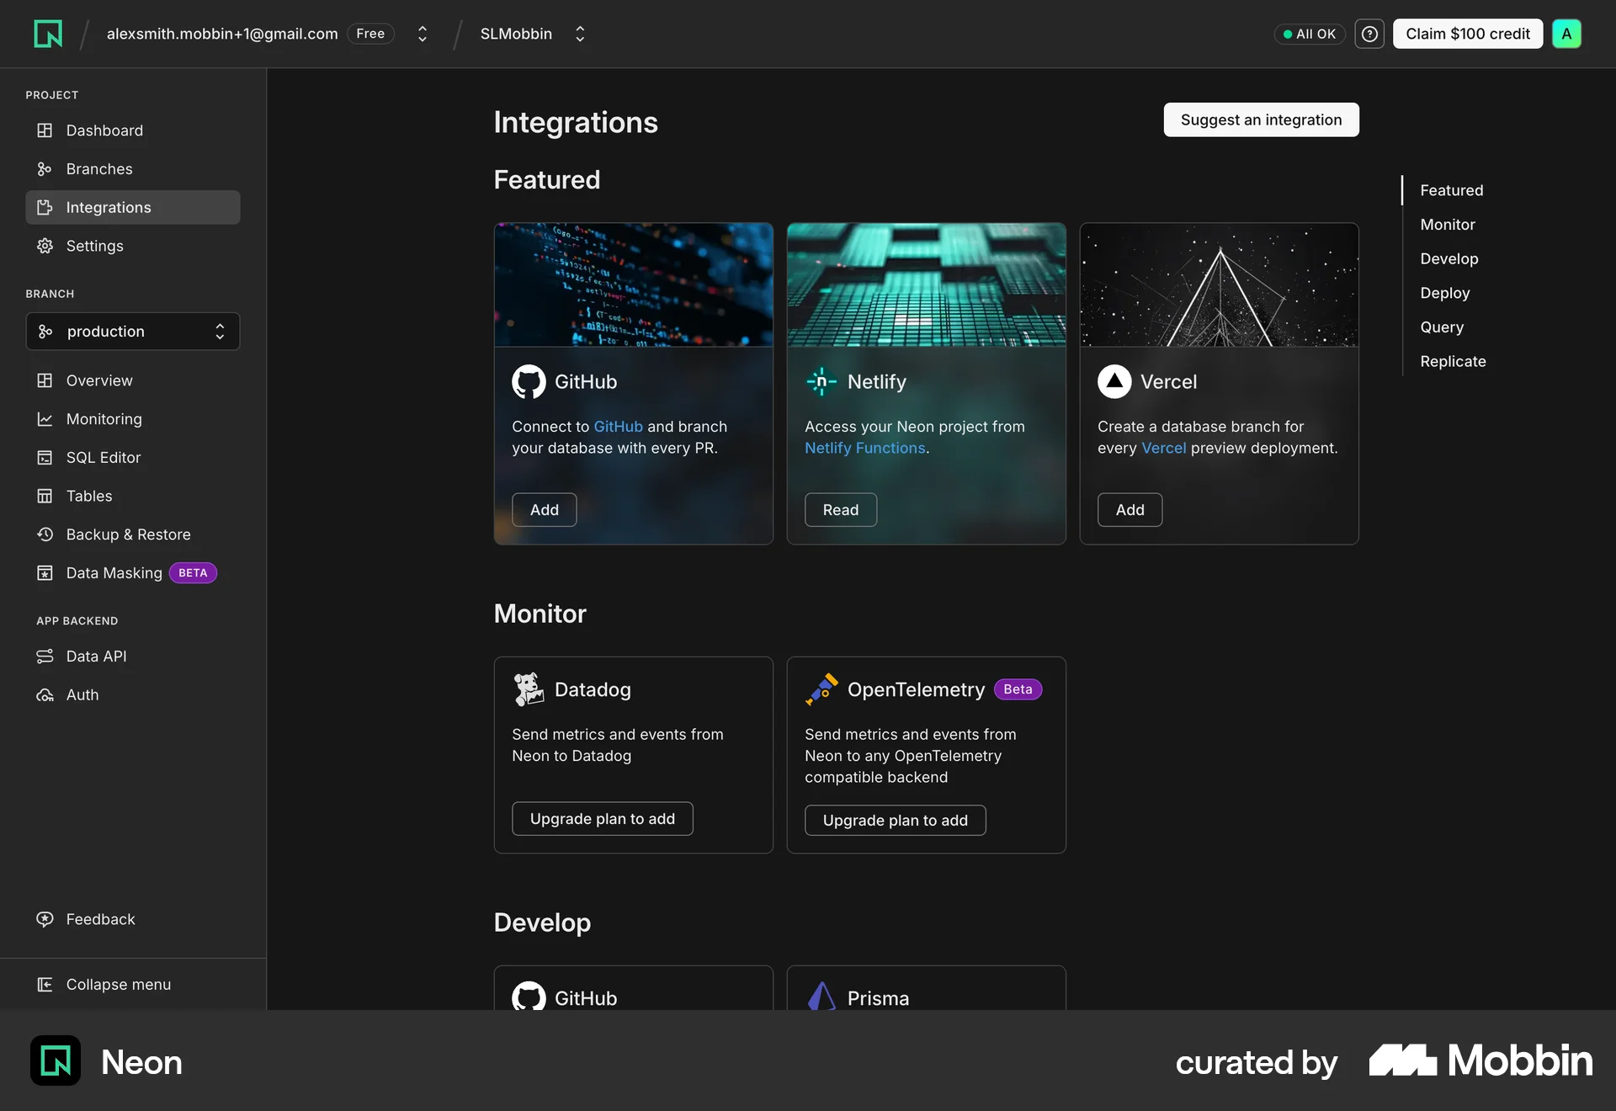Click the Netlify card banner image
This screenshot has height=1111, width=1616.
tap(927, 284)
